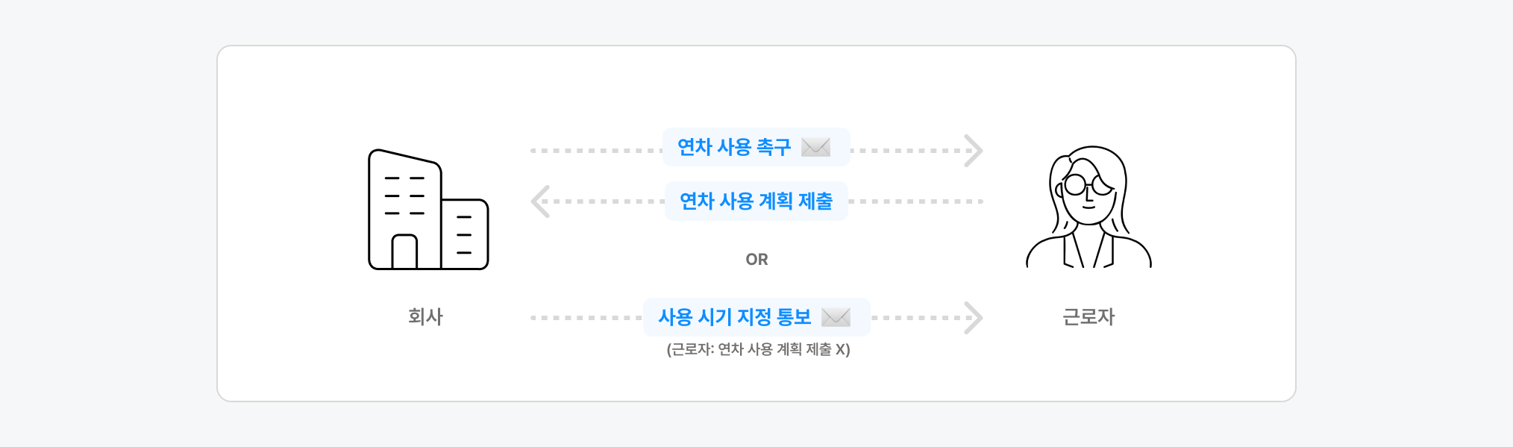Select the 연차 사용 계획 제출 label text

point(756,201)
